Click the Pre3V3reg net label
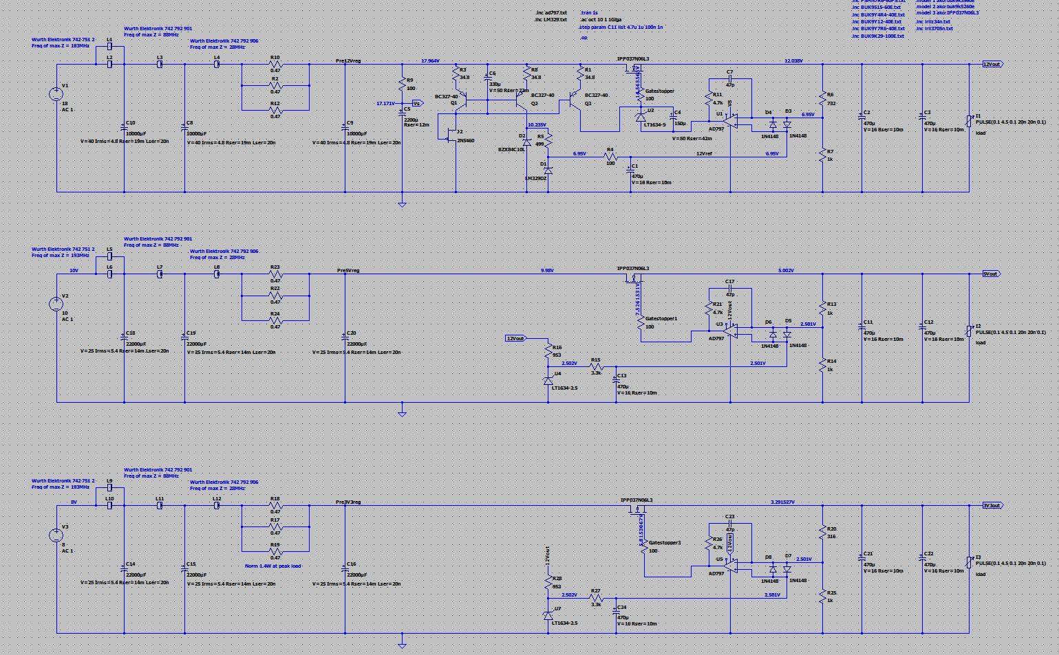This screenshot has width=1059, height=655. coord(348,502)
